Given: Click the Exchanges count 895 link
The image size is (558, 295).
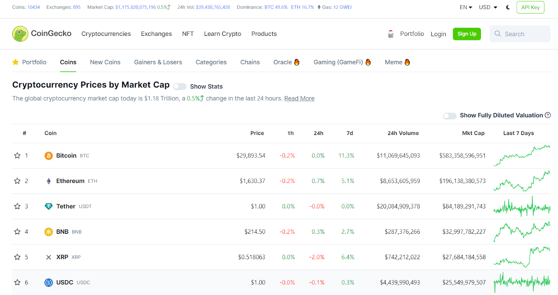Looking at the screenshot, I should [77, 7].
